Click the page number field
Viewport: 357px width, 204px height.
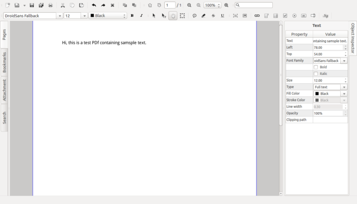click(x=170, y=5)
